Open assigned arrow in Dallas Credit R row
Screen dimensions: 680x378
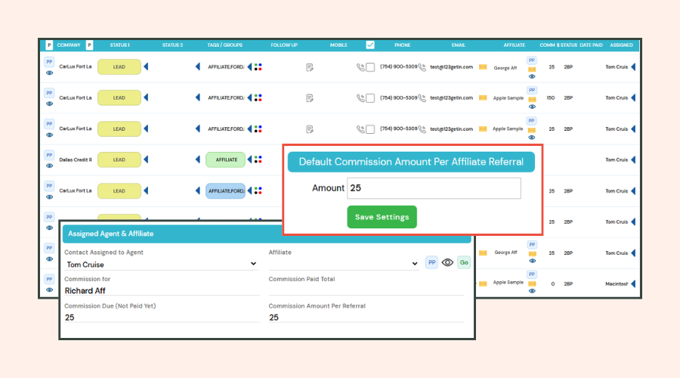[x=633, y=160]
